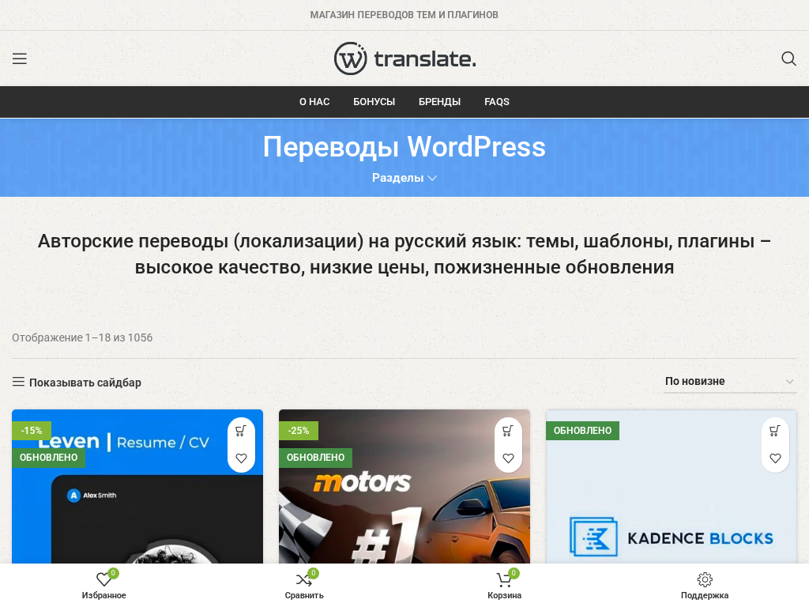Open the FAQS menu item
Screen dimensions: 809x607
[x=497, y=102]
